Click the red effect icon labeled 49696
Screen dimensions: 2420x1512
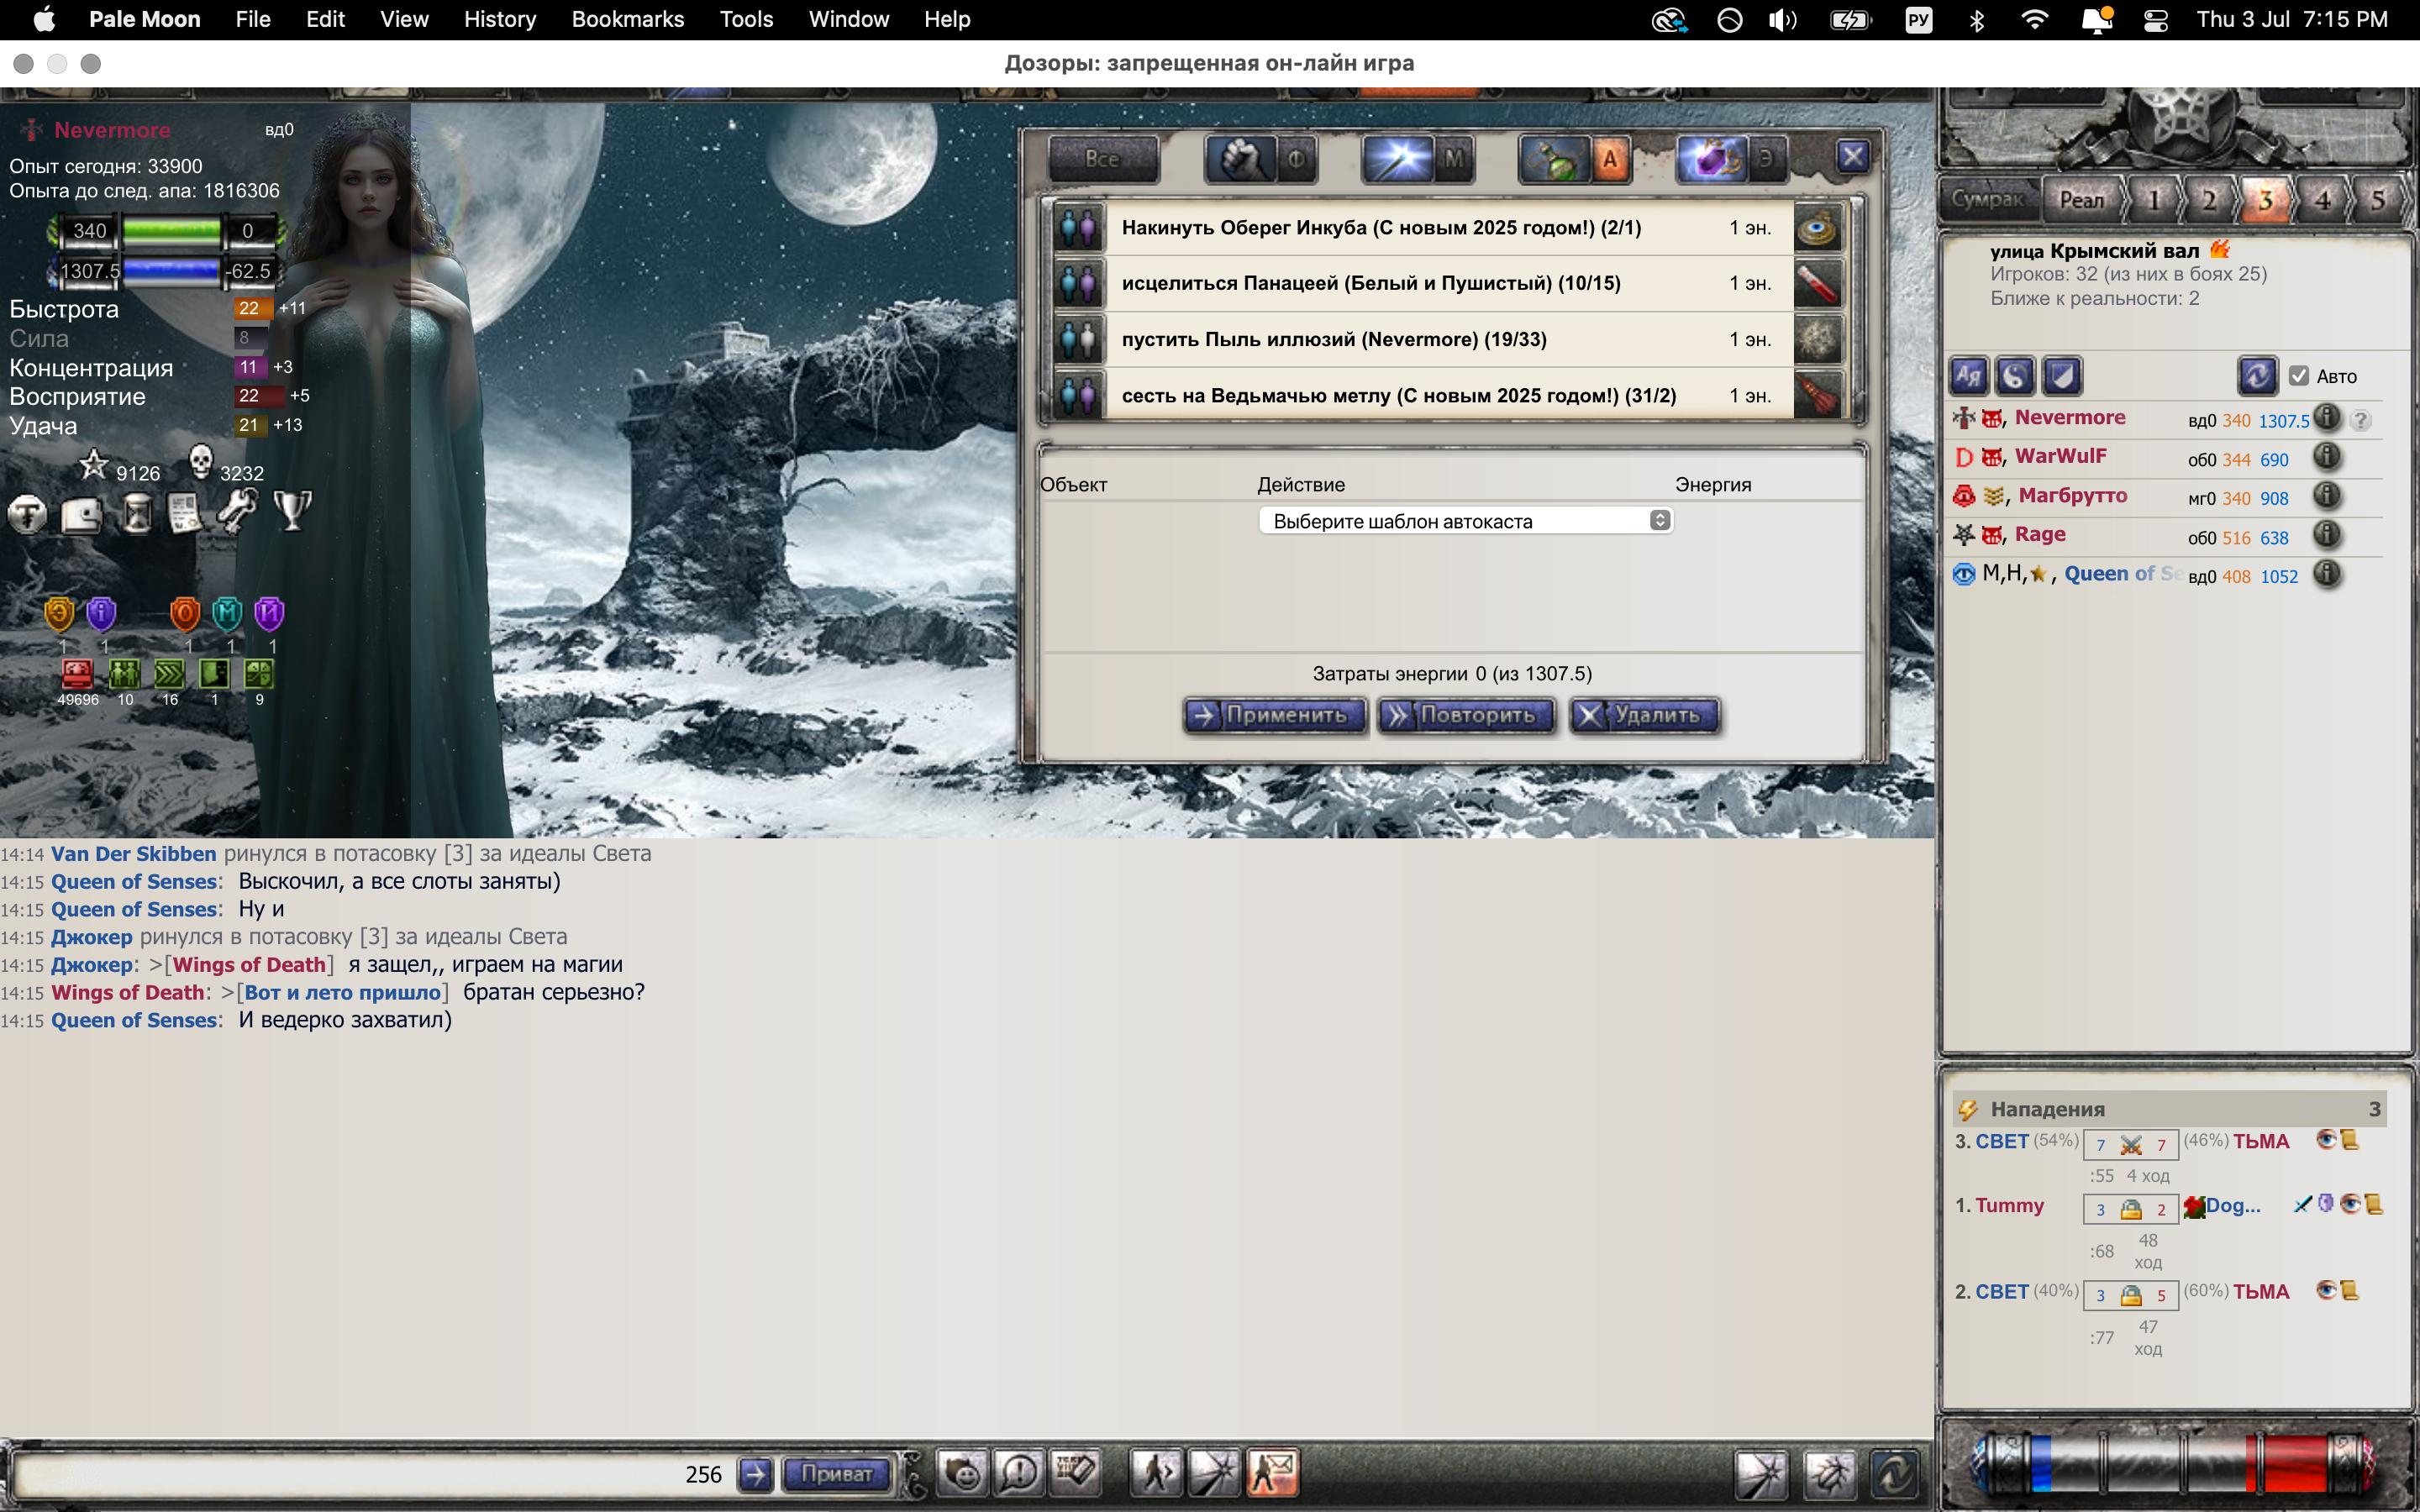tap(77, 674)
